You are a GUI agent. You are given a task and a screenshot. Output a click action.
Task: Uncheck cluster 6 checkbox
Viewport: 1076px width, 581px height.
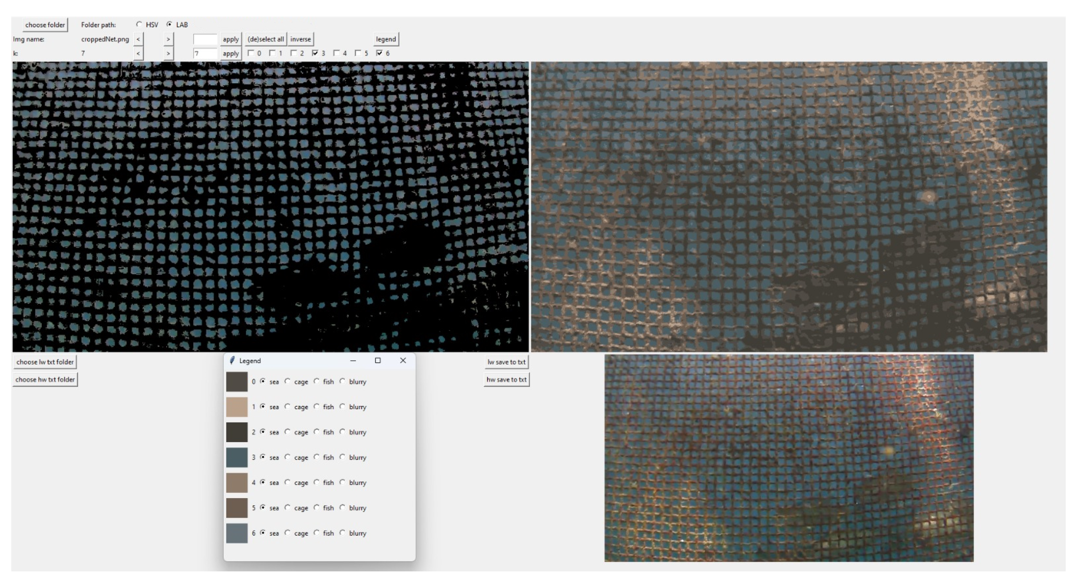pyautogui.click(x=380, y=53)
